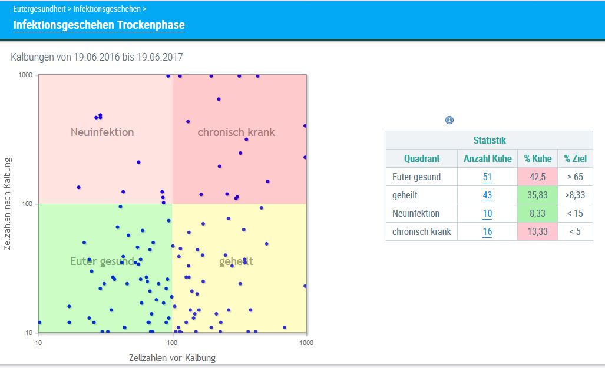Select the green 35,83 percentage cell
The image size is (605, 368).
click(537, 195)
